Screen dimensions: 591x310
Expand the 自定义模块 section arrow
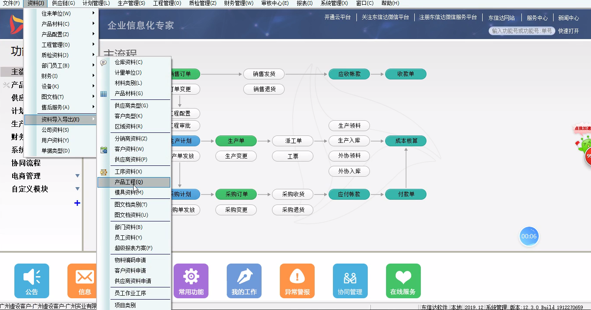pyautogui.click(x=77, y=189)
